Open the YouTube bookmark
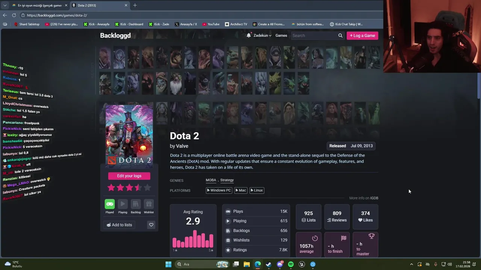The image size is (481, 270). click(211, 24)
